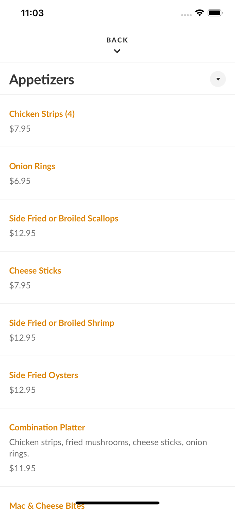Tap the BACK chevron arrow
Image resolution: width=235 pixels, height=509 pixels.
pyautogui.click(x=117, y=51)
